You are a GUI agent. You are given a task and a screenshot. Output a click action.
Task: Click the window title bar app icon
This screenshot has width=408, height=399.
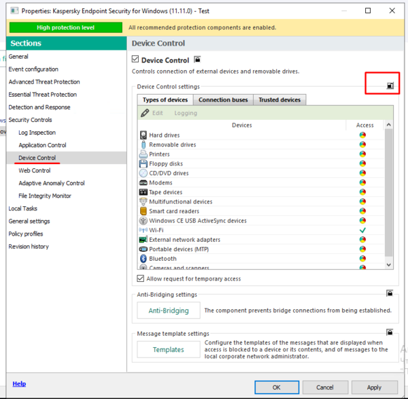[14, 11]
